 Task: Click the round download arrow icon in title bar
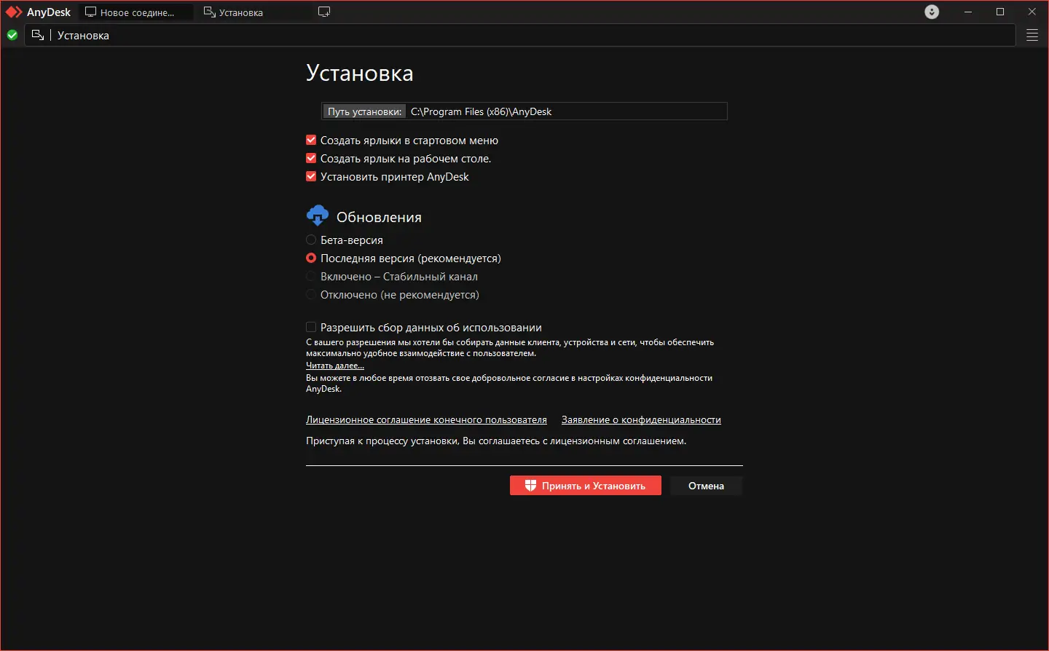(x=932, y=12)
